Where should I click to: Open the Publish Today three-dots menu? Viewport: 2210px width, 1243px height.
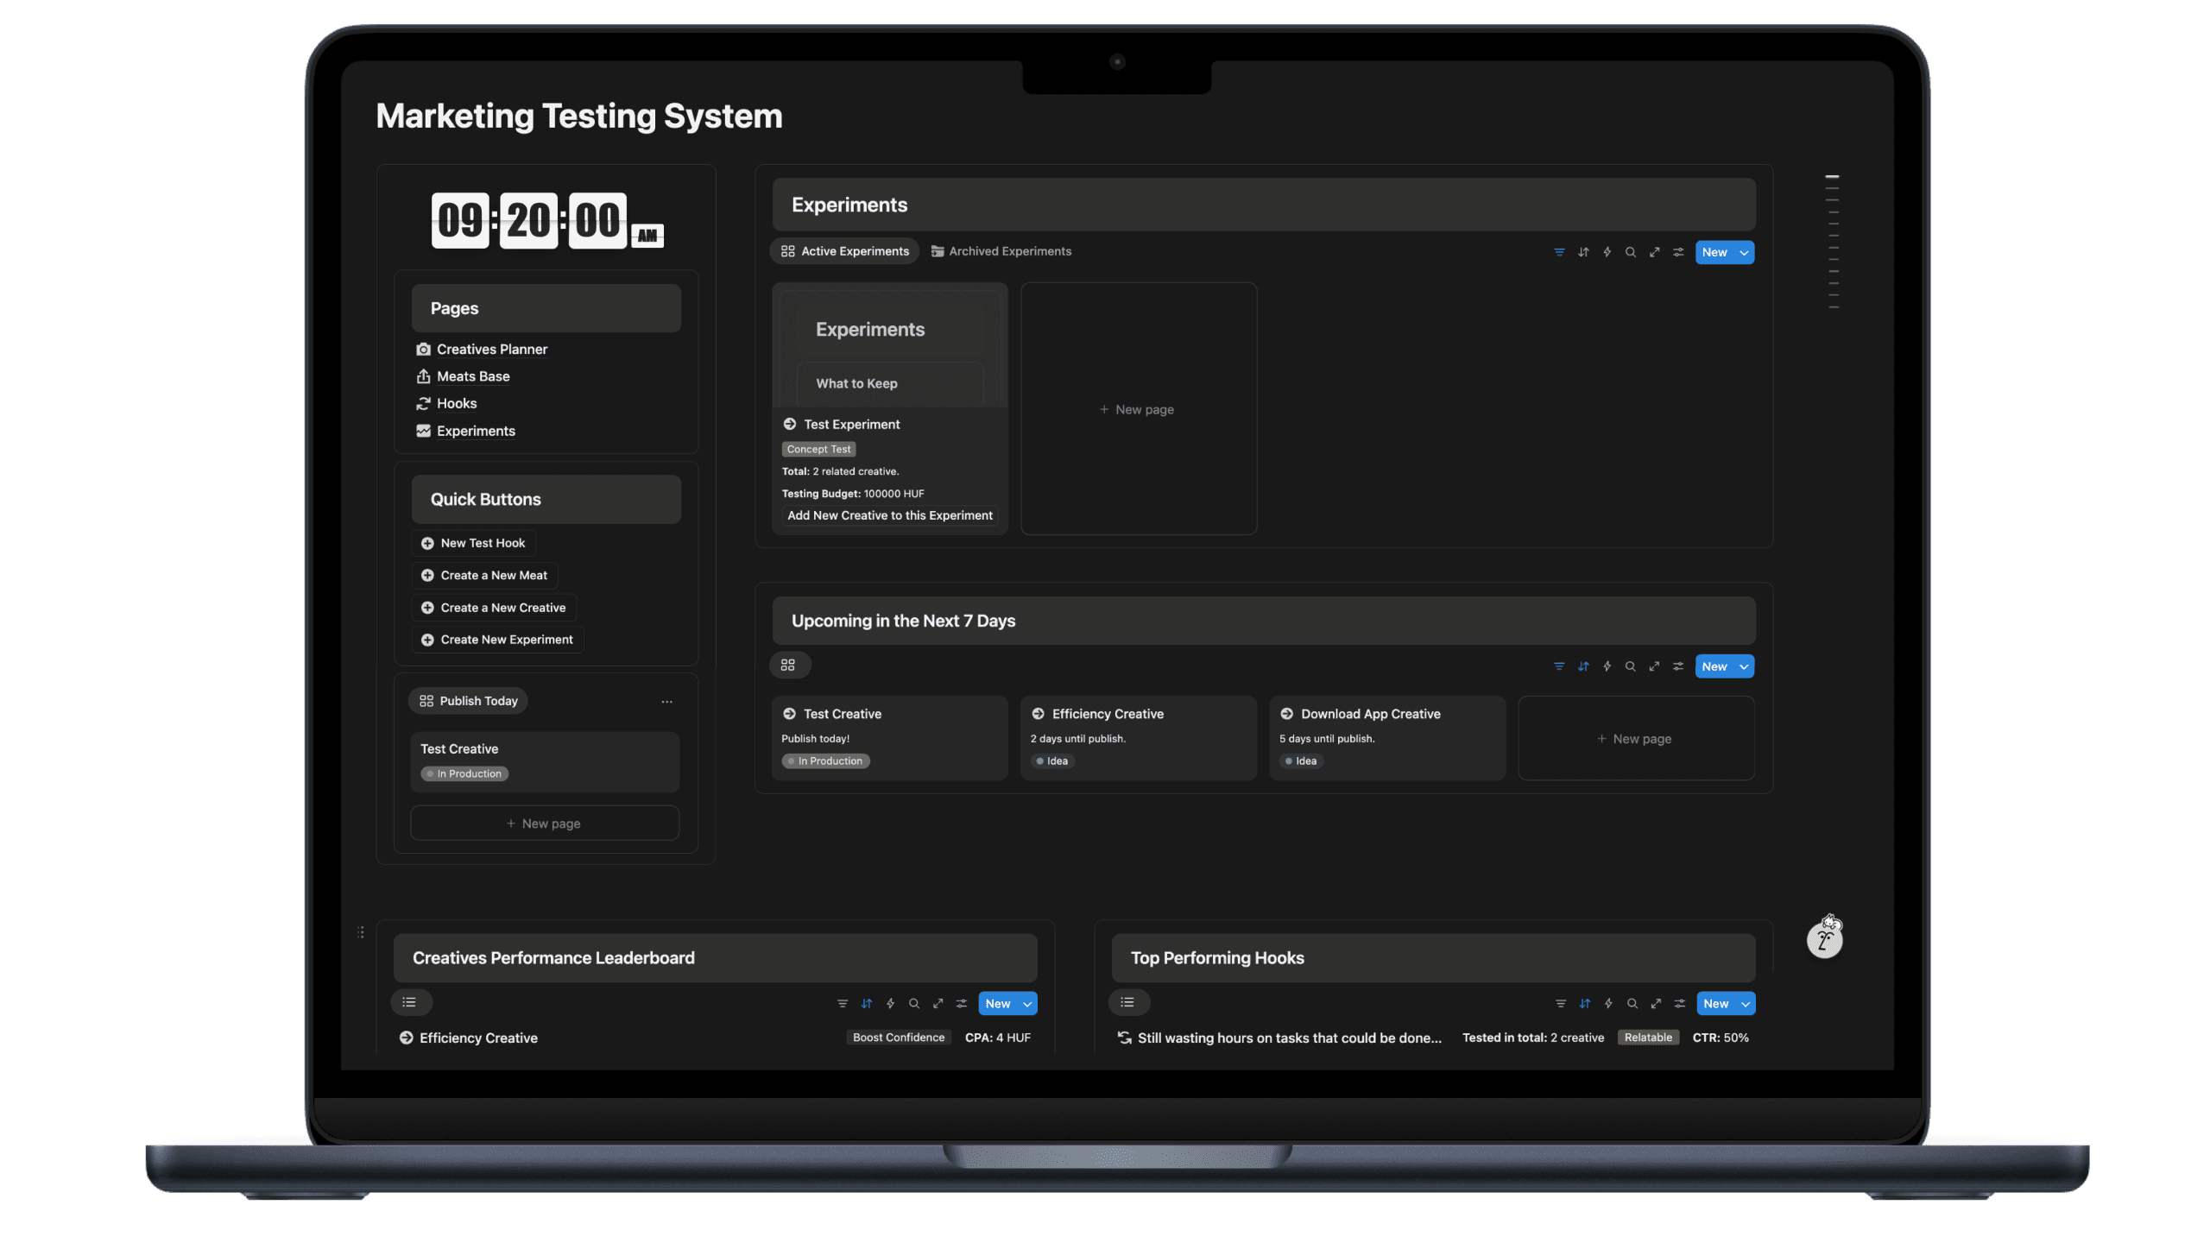pyautogui.click(x=666, y=702)
